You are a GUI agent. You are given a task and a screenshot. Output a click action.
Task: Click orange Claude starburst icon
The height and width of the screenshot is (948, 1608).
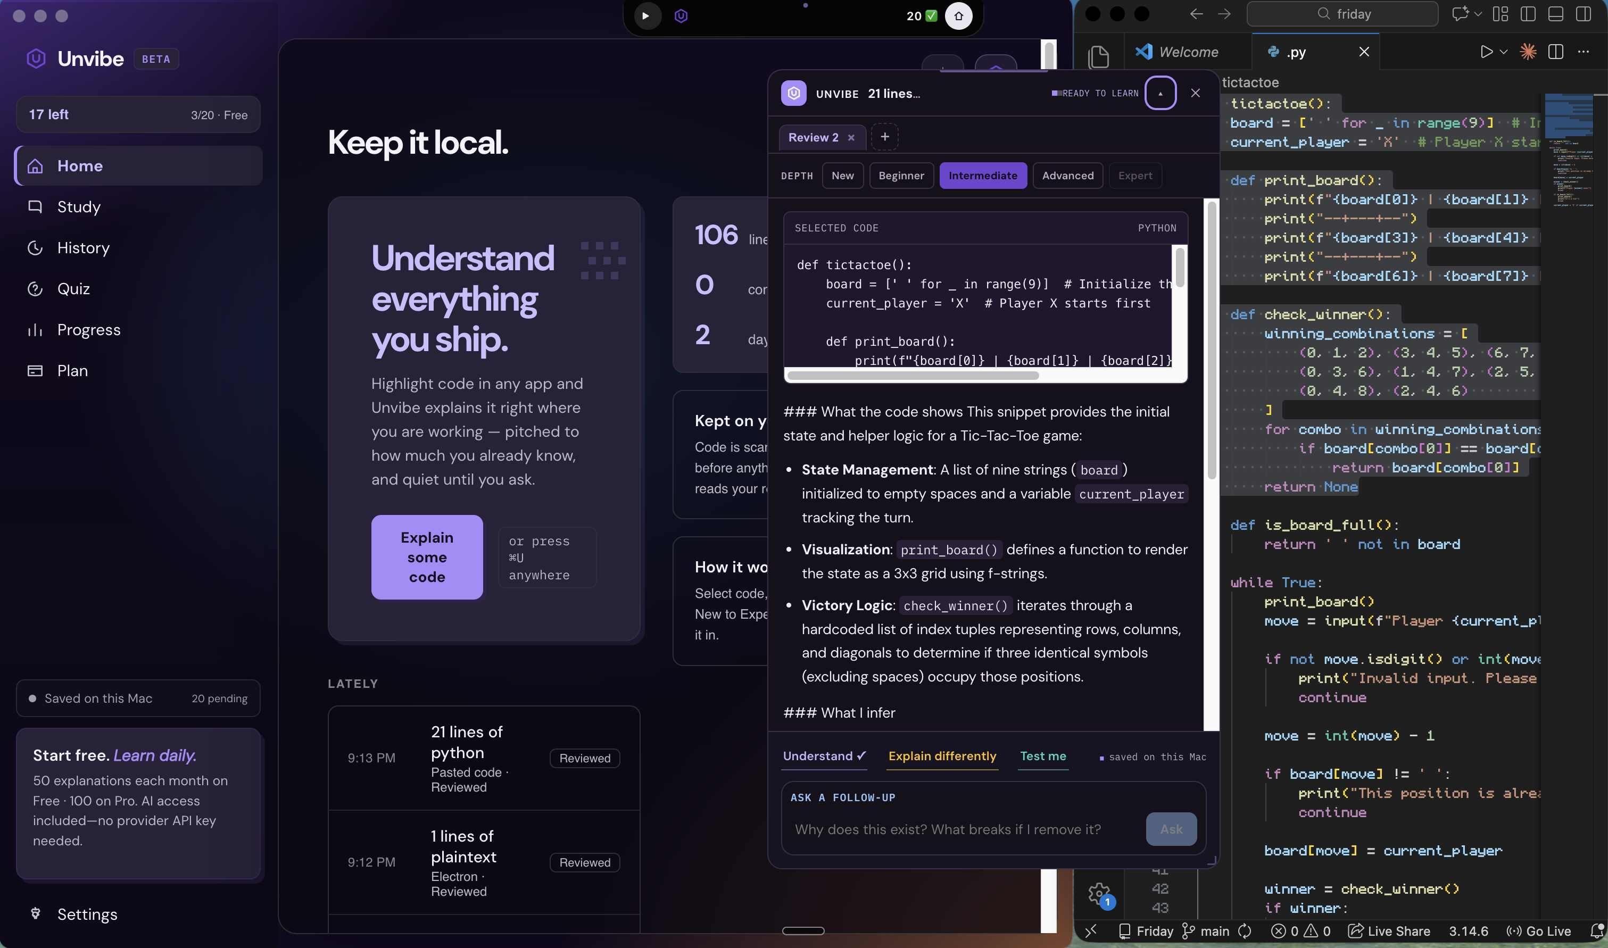pos(1528,52)
